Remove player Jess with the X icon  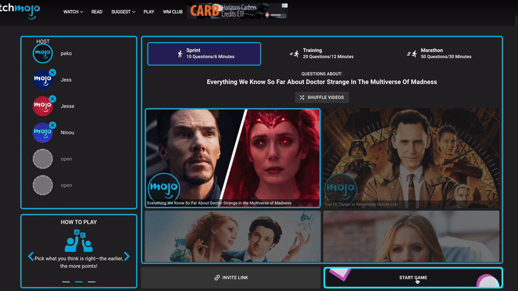pos(52,72)
